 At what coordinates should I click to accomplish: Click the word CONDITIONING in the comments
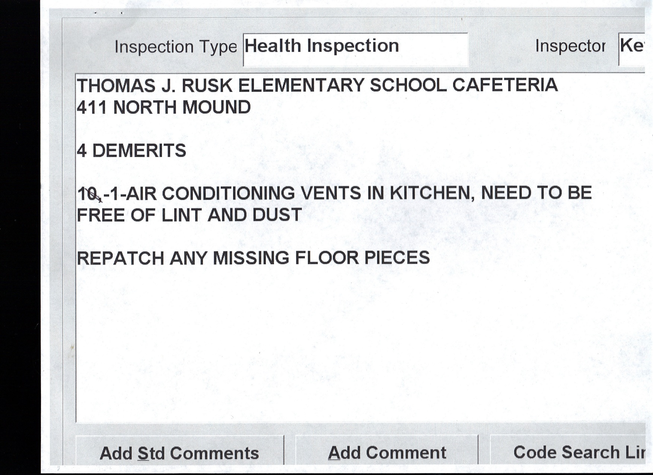click(x=229, y=194)
